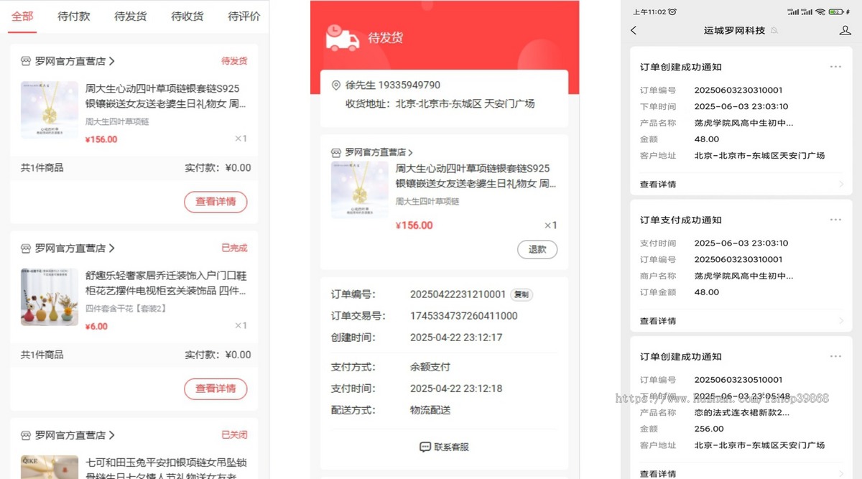Click 查看详情 on the 订单支付成功通知
This screenshot has height=479, width=862.
click(x=658, y=321)
